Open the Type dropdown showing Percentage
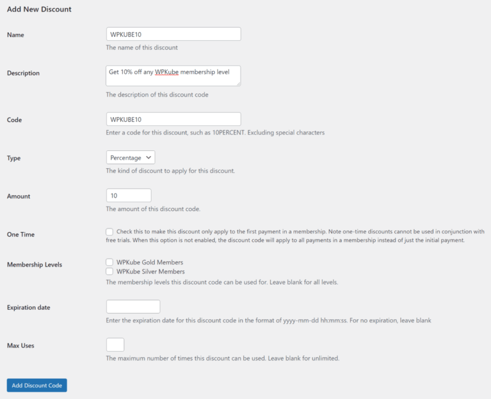The height and width of the screenshot is (399, 491). [x=130, y=158]
